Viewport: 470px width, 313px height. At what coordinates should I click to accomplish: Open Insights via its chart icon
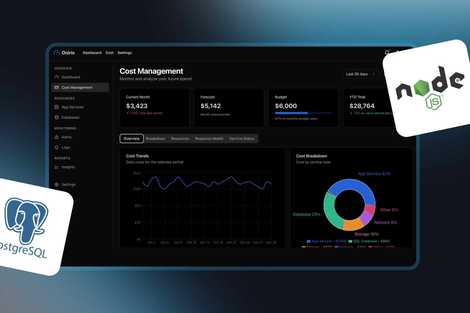[x=57, y=167]
